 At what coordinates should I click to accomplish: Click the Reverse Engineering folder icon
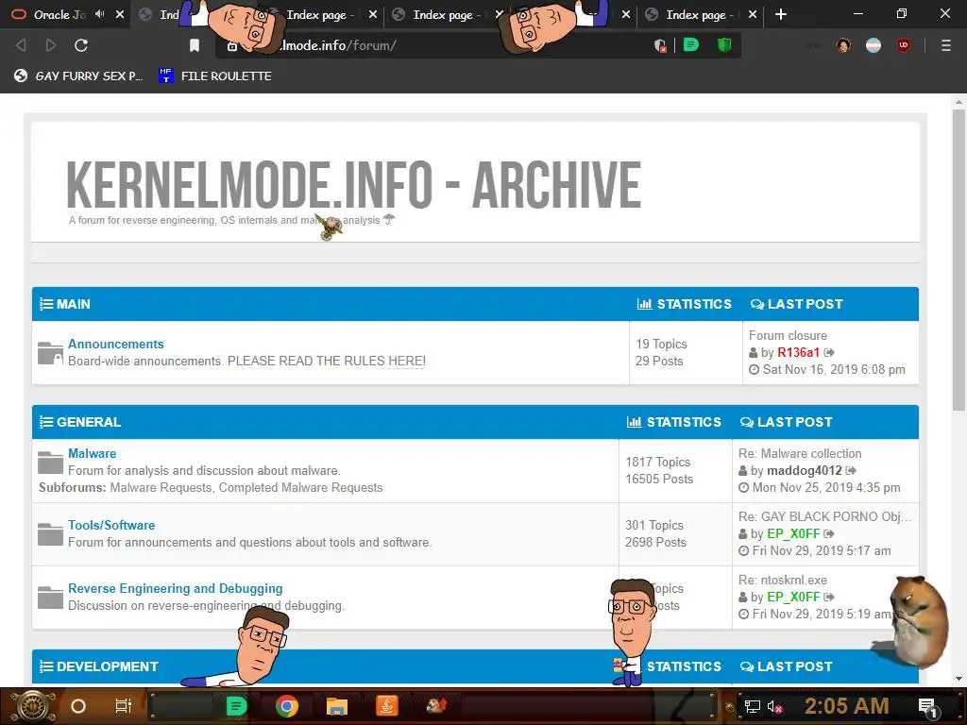[x=50, y=598]
